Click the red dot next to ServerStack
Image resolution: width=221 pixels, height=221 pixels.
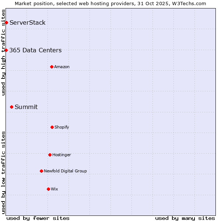coord(6,23)
